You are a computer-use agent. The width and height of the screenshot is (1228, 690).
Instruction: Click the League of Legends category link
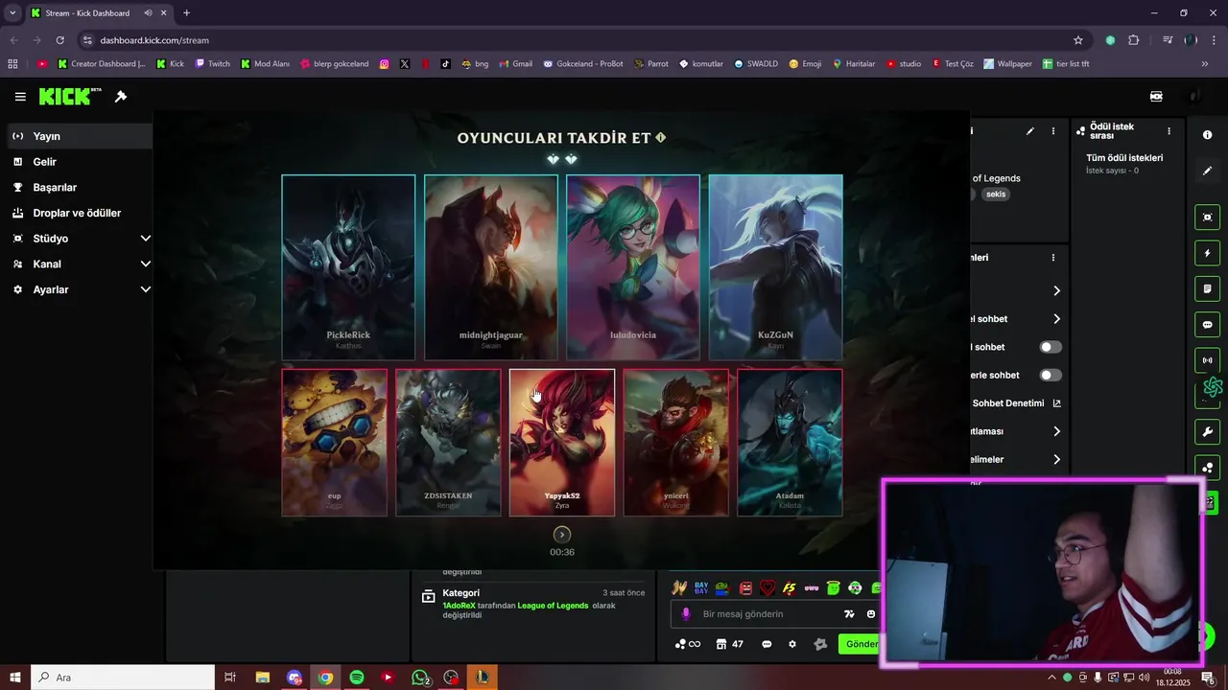coord(552,606)
